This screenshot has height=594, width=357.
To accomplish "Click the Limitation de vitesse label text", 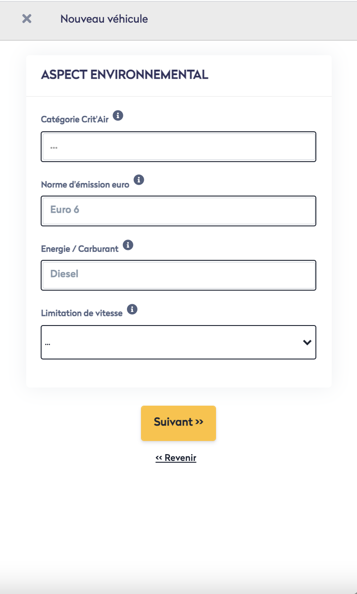I will [x=82, y=313].
